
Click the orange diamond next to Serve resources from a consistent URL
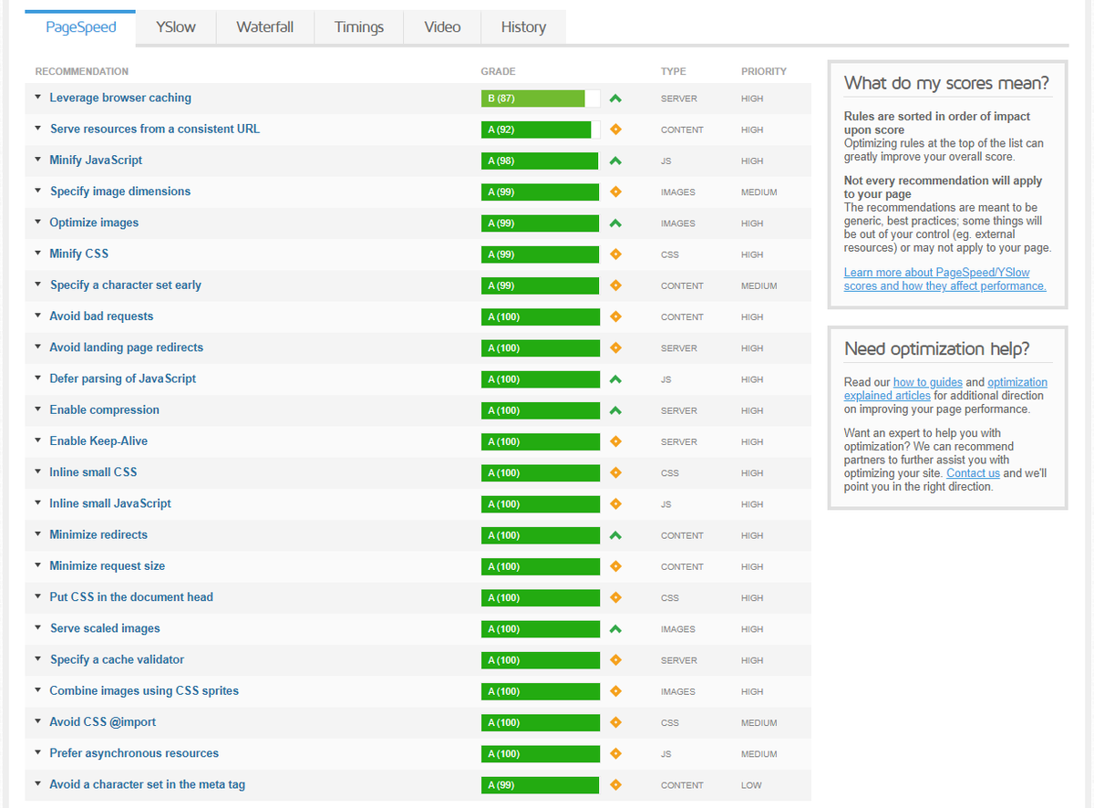(x=615, y=129)
